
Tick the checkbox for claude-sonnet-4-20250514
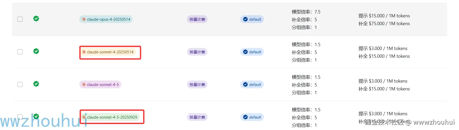tap(20, 52)
